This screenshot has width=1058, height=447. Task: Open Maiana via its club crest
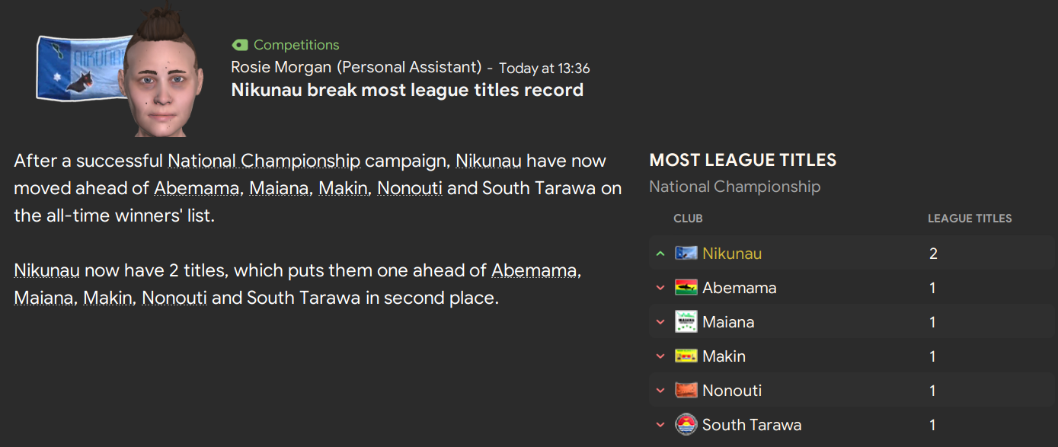point(685,321)
